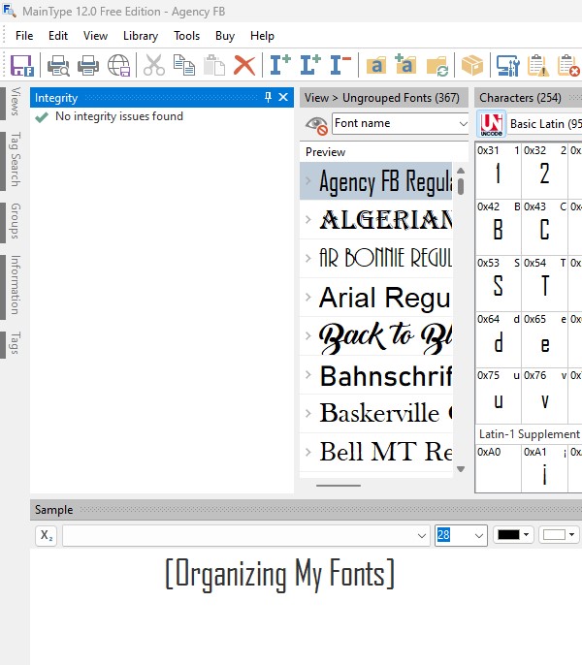Pin the Integrity panel with the pushpin icon
Viewport: 582px width, 665px height.
(268, 98)
